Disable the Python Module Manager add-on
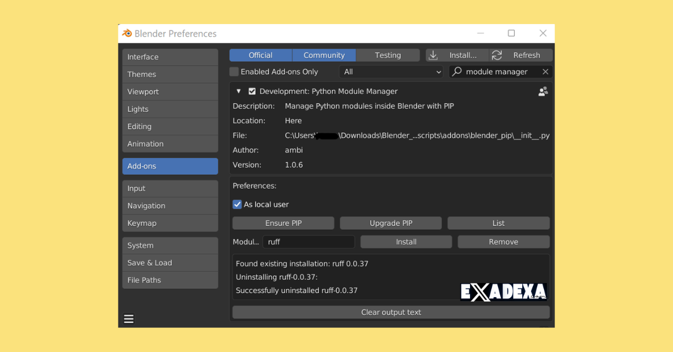This screenshot has width=673, height=352. (x=252, y=91)
